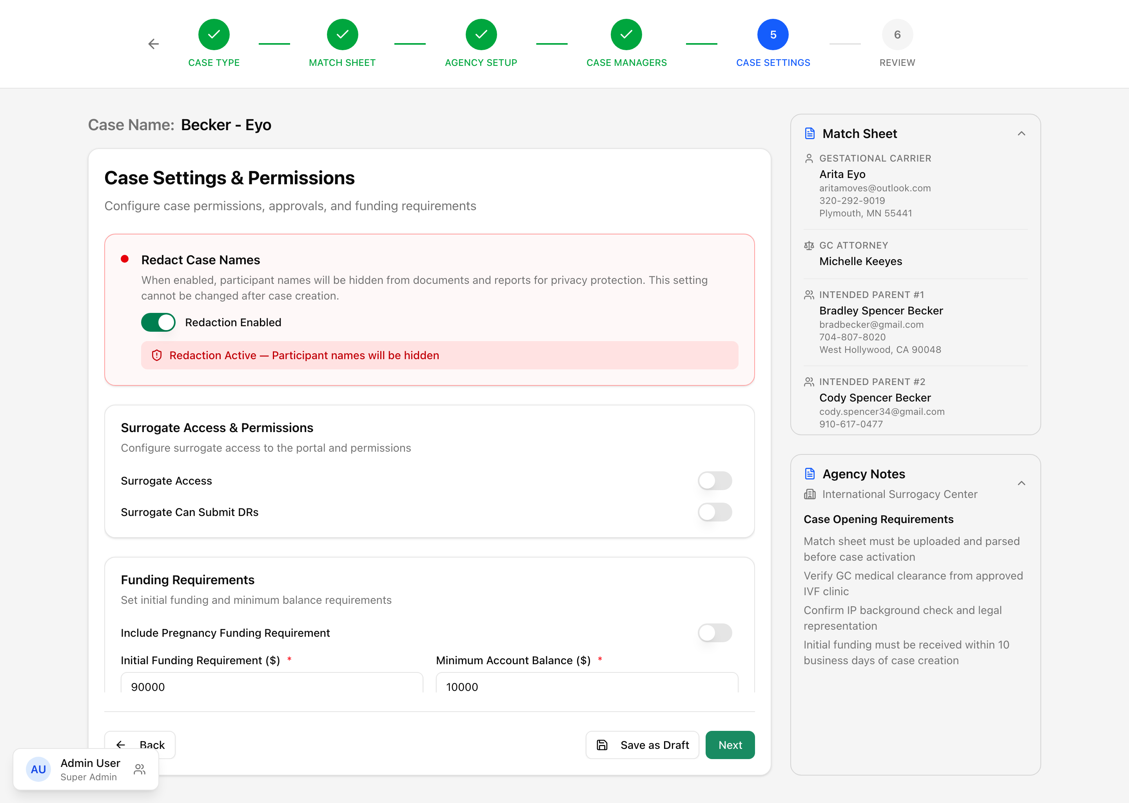Click the phone number 910-617-0477
1129x803 pixels.
[851, 424]
